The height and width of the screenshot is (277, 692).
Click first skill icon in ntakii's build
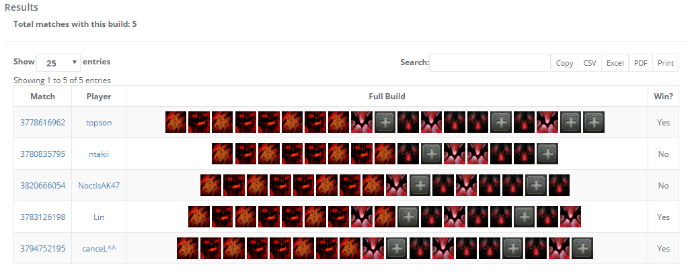(223, 154)
